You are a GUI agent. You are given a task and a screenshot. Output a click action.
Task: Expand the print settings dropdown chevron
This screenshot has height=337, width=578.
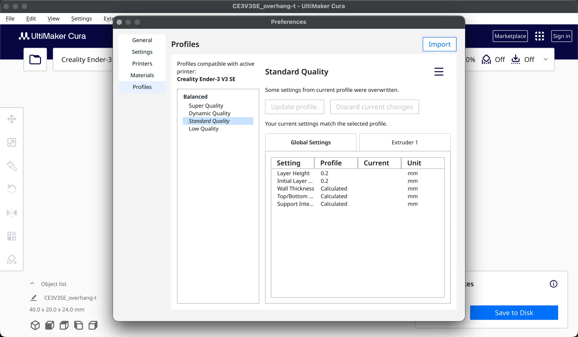(546, 59)
